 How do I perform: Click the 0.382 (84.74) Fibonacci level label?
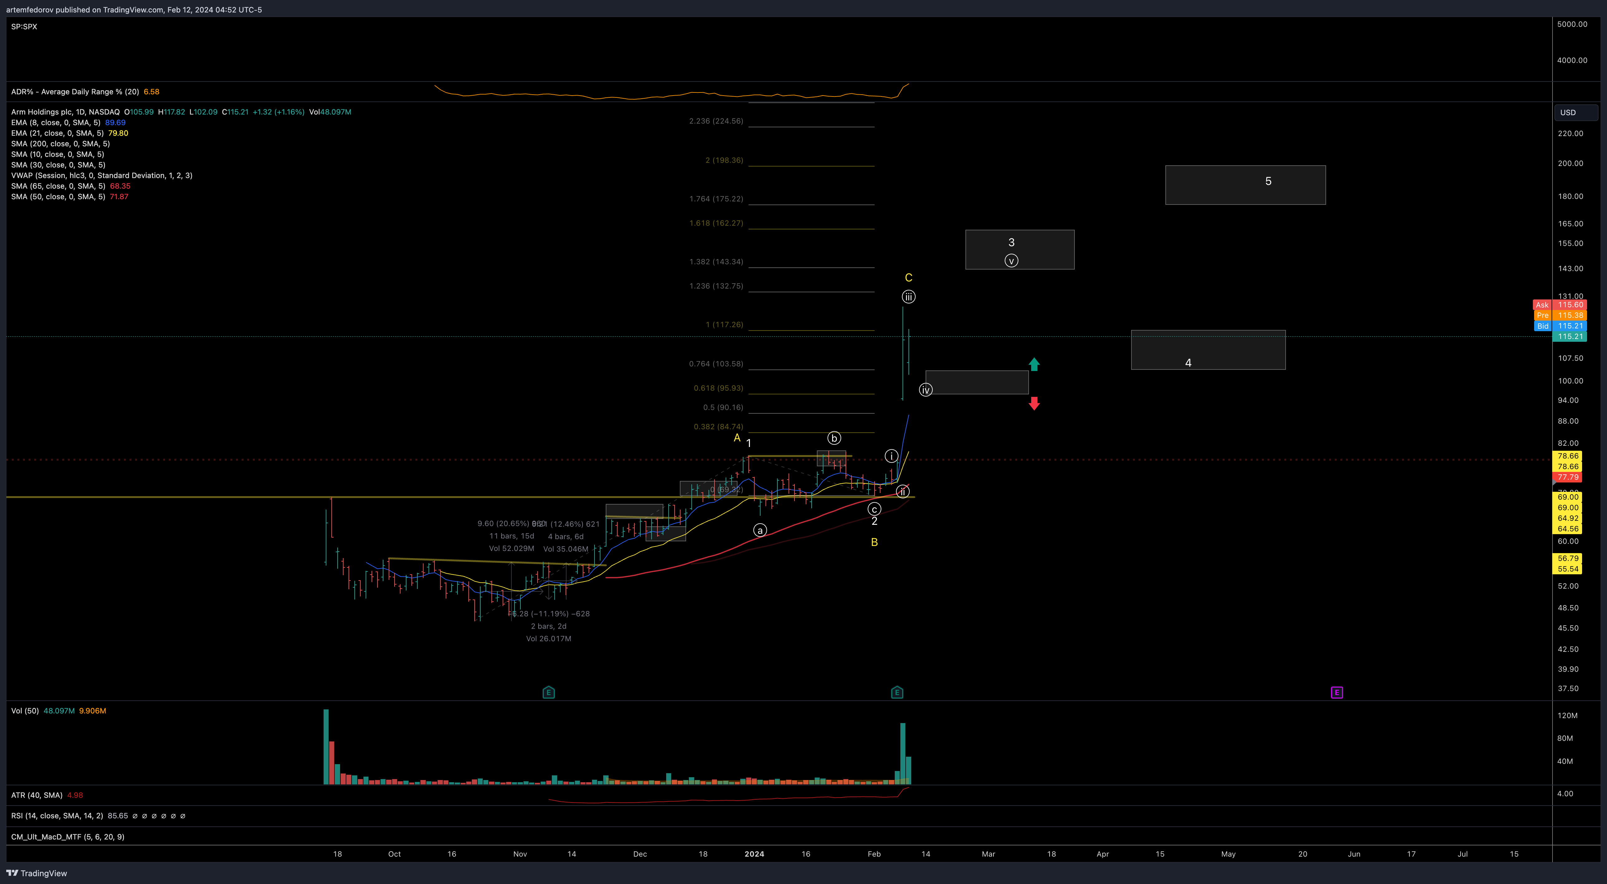pyautogui.click(x=719, y=427)
